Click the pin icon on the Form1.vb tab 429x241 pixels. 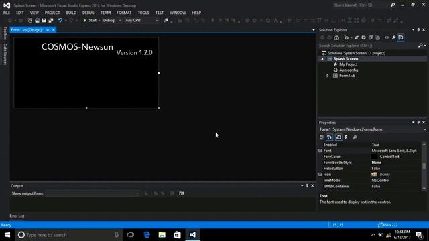pyautogui.click(x=48, y=29)
